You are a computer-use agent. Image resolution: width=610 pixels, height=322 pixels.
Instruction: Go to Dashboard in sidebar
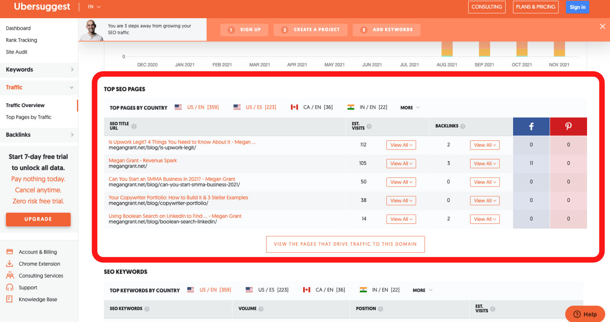[x=18, y=28]
